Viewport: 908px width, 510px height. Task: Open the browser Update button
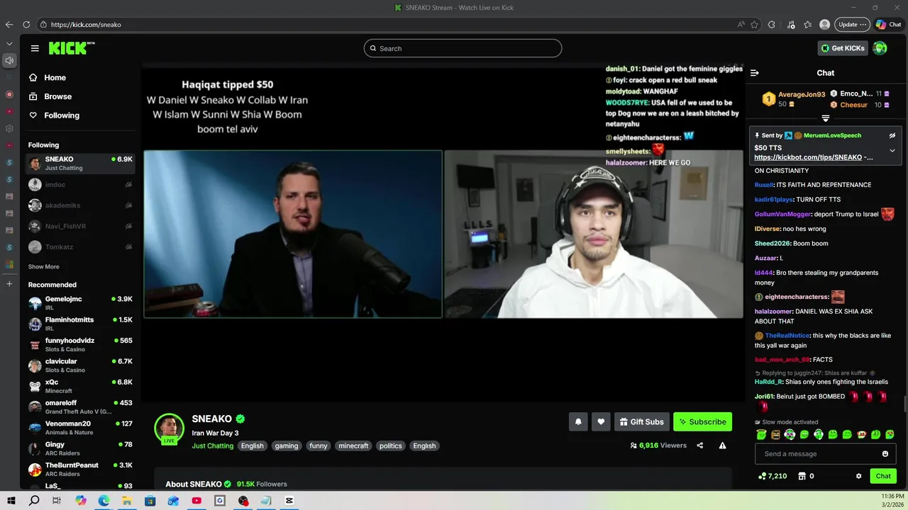click(852, 24)
